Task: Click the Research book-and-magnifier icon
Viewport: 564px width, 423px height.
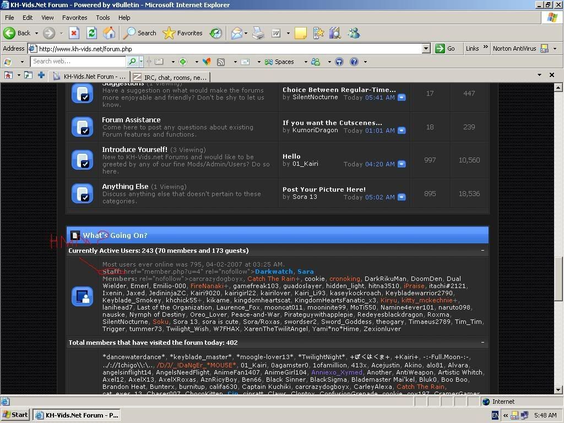Action: click(335, 33)
